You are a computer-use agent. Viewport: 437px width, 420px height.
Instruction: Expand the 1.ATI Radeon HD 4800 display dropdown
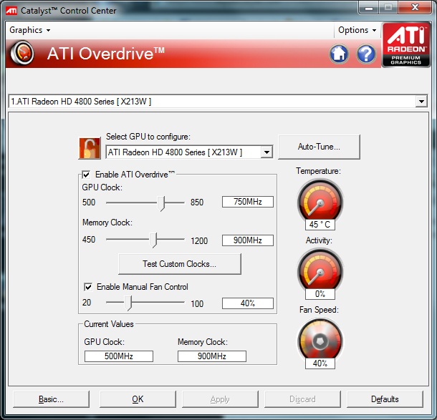coord(421,102)
